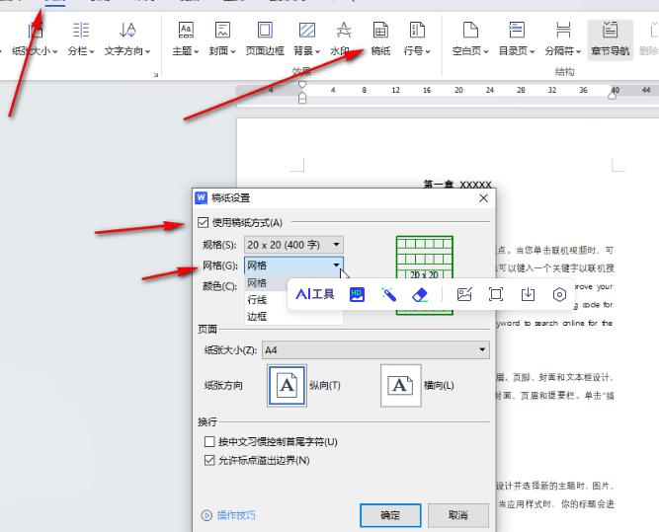Click the crop frame icon
The width and height of the screenshot is (659, 532).
point(496,294)
